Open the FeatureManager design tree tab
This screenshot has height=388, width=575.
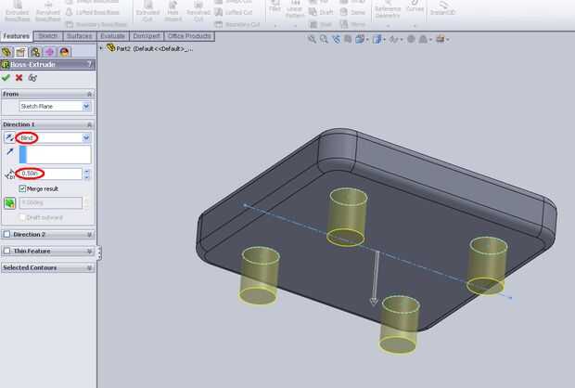coord(7,52)
